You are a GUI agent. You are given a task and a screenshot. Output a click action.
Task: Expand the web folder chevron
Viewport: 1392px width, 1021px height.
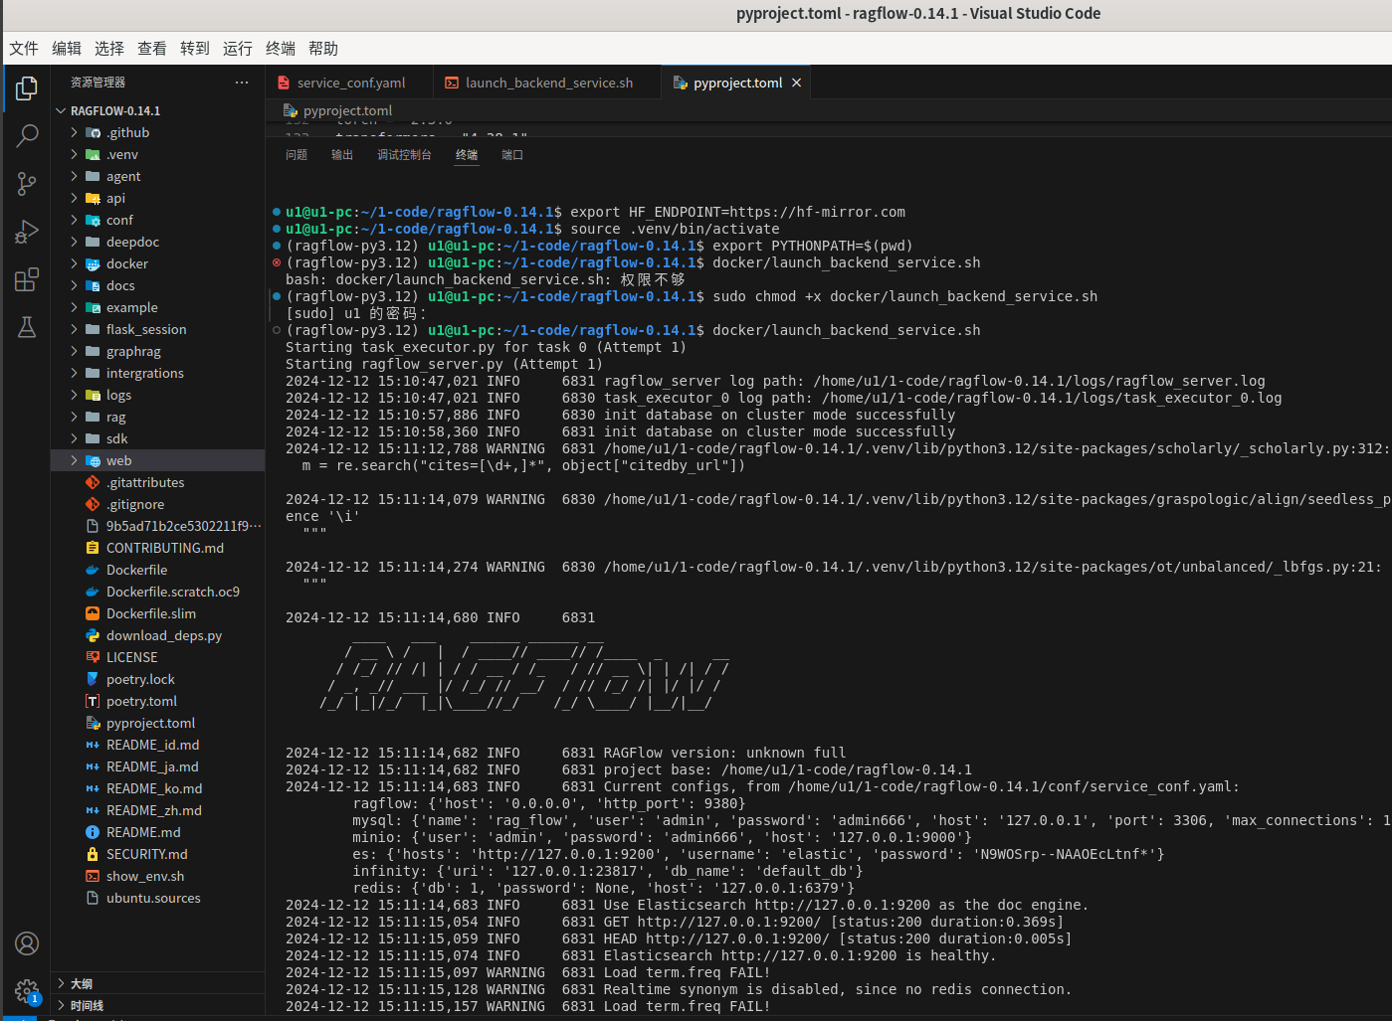pyautogui.click(x=74, y=460)
